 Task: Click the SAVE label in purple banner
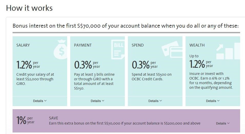click(x=54, y=118)
